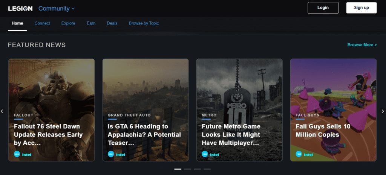386x175 pixels.
Task: Open Fall Guys Sells 10 Million article
Action: pos(323,131)
